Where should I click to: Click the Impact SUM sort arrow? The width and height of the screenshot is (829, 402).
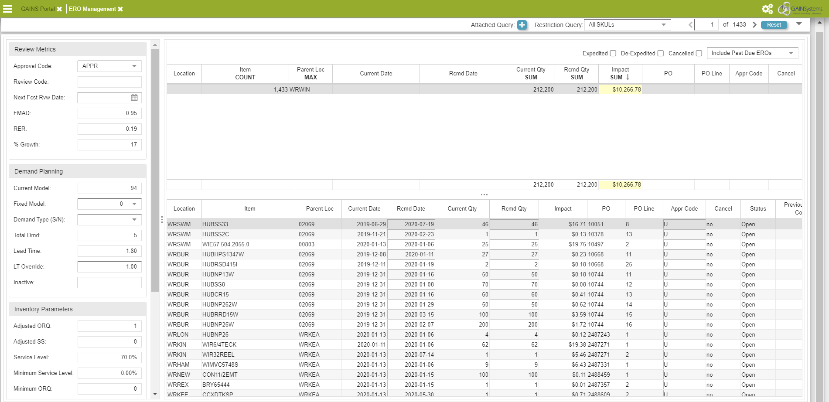pos(628,77)
